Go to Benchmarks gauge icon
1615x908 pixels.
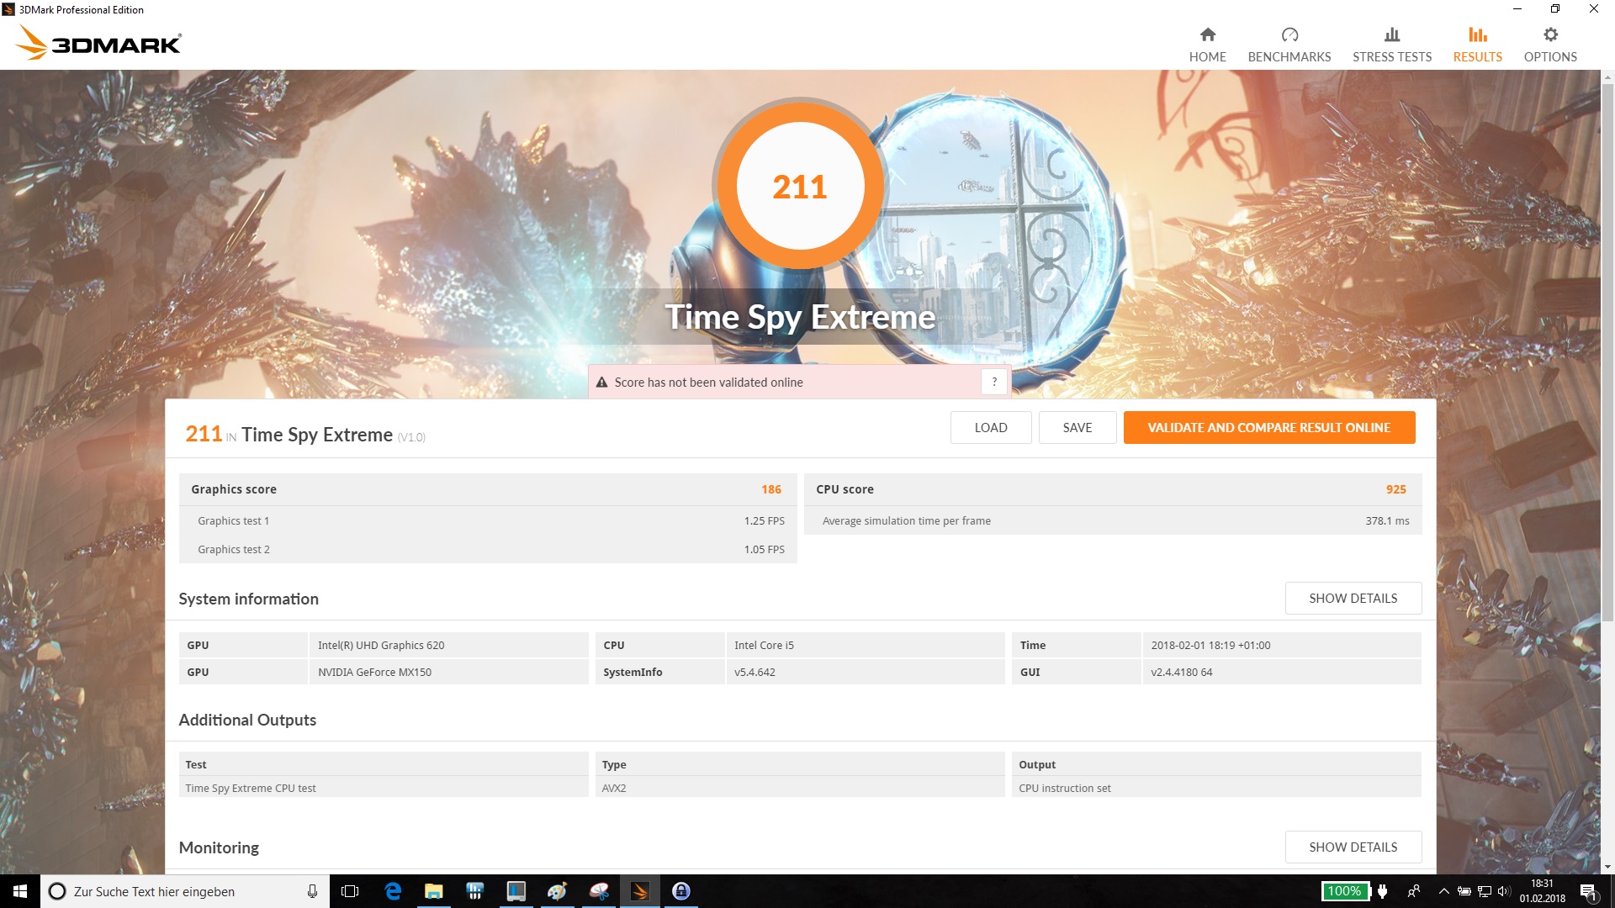(1289, 35)
